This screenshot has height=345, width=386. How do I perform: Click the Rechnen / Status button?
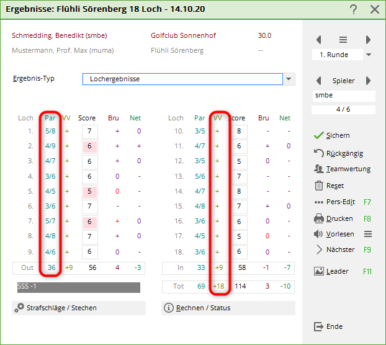tap(228, 308)
